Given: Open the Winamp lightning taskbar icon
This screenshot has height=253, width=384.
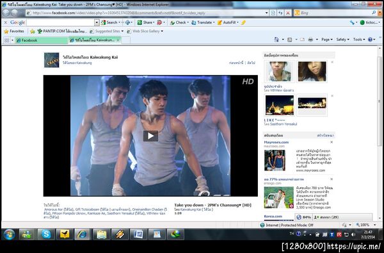Looking at the screenshot, I should pos(120,234).
